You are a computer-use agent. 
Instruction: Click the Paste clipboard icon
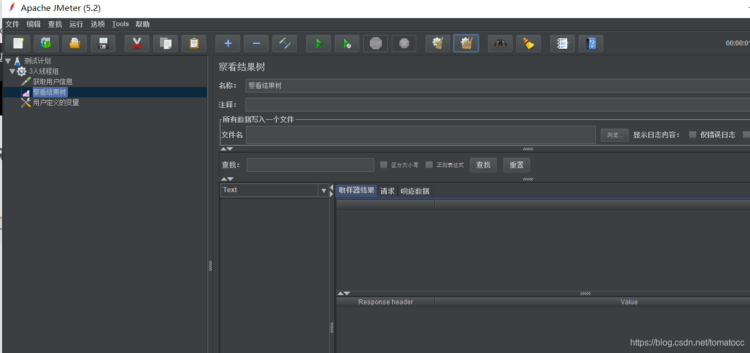tap(194, 43)
